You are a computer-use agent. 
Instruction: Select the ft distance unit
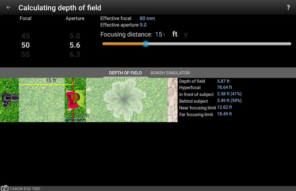tap(175, 34)
